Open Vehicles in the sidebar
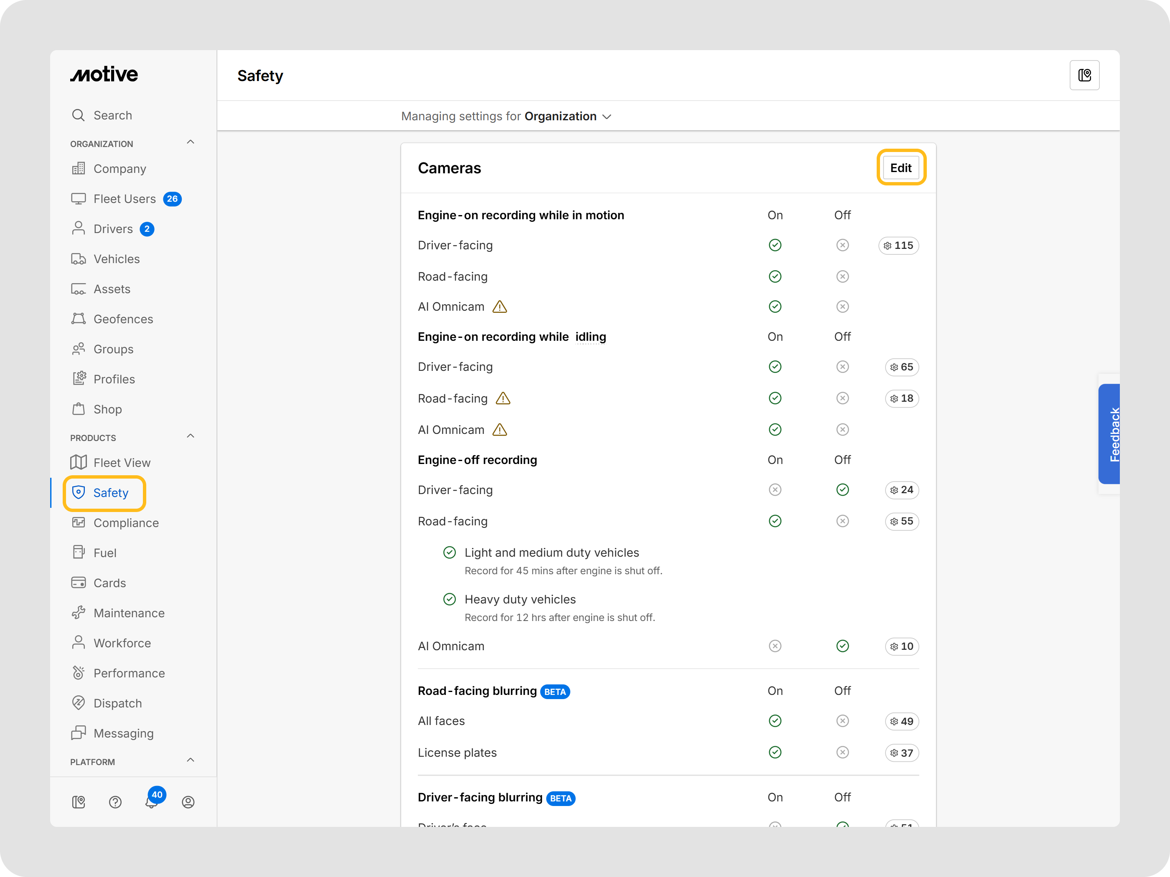 click(x=106, y=259)
